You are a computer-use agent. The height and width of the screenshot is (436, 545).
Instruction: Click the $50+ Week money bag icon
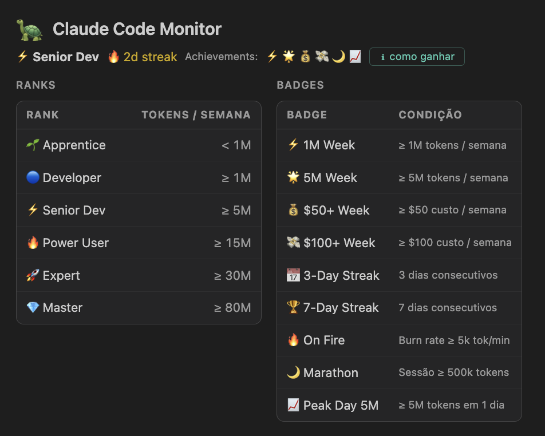[293, 210]
